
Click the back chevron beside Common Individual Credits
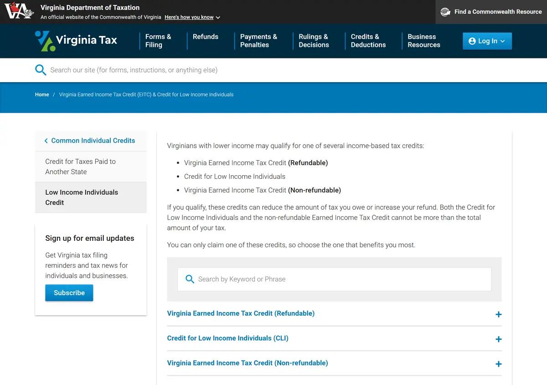46,141
